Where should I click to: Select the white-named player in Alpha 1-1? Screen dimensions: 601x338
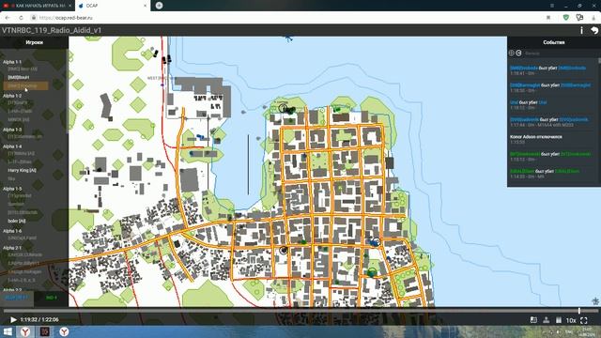pos(18,77)
